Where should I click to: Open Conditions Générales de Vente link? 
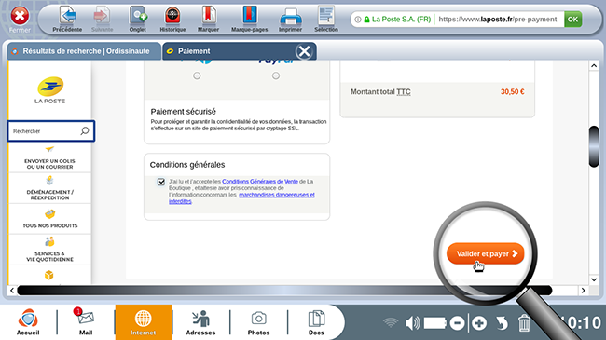click(260, 182)
